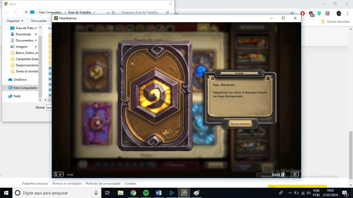Click the search magnifier in Abrir dialog
The image size is (353, 198).
168,12
